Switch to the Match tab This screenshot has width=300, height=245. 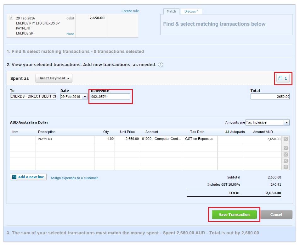click(x=171, y=11)
